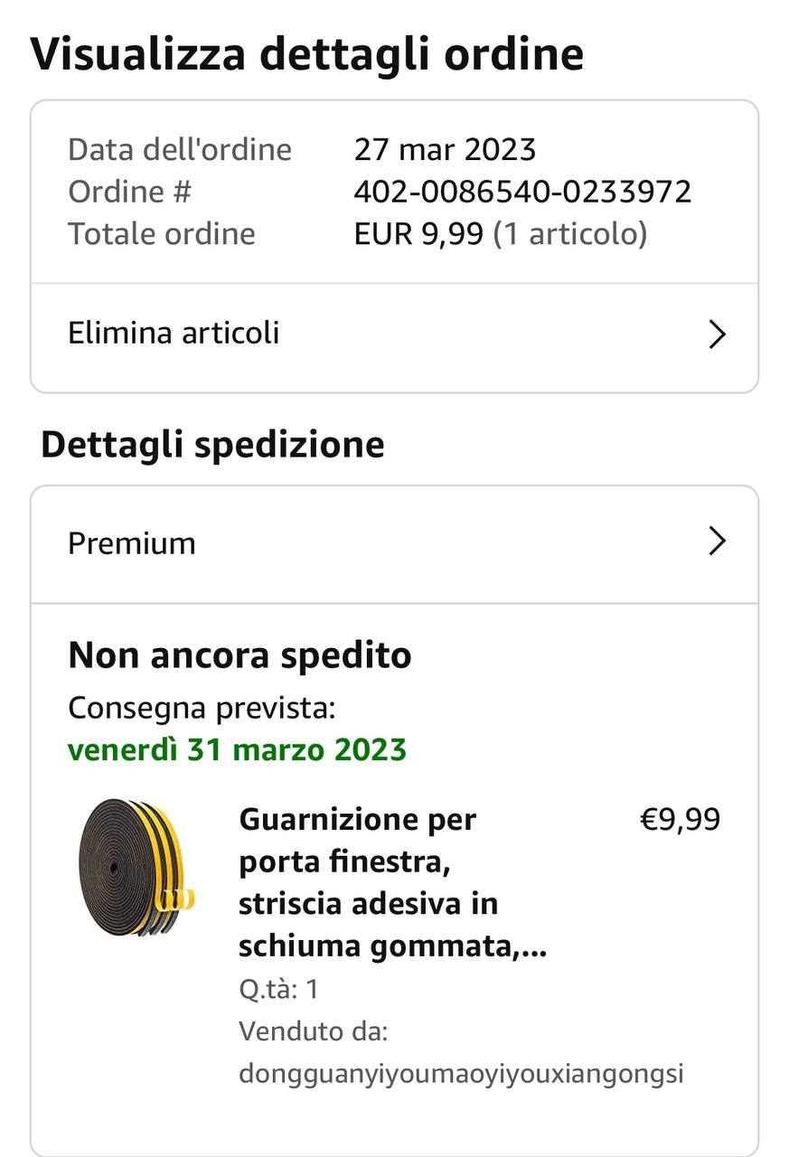Click the Visualizza dettagli ordine page title

[307, 54]
